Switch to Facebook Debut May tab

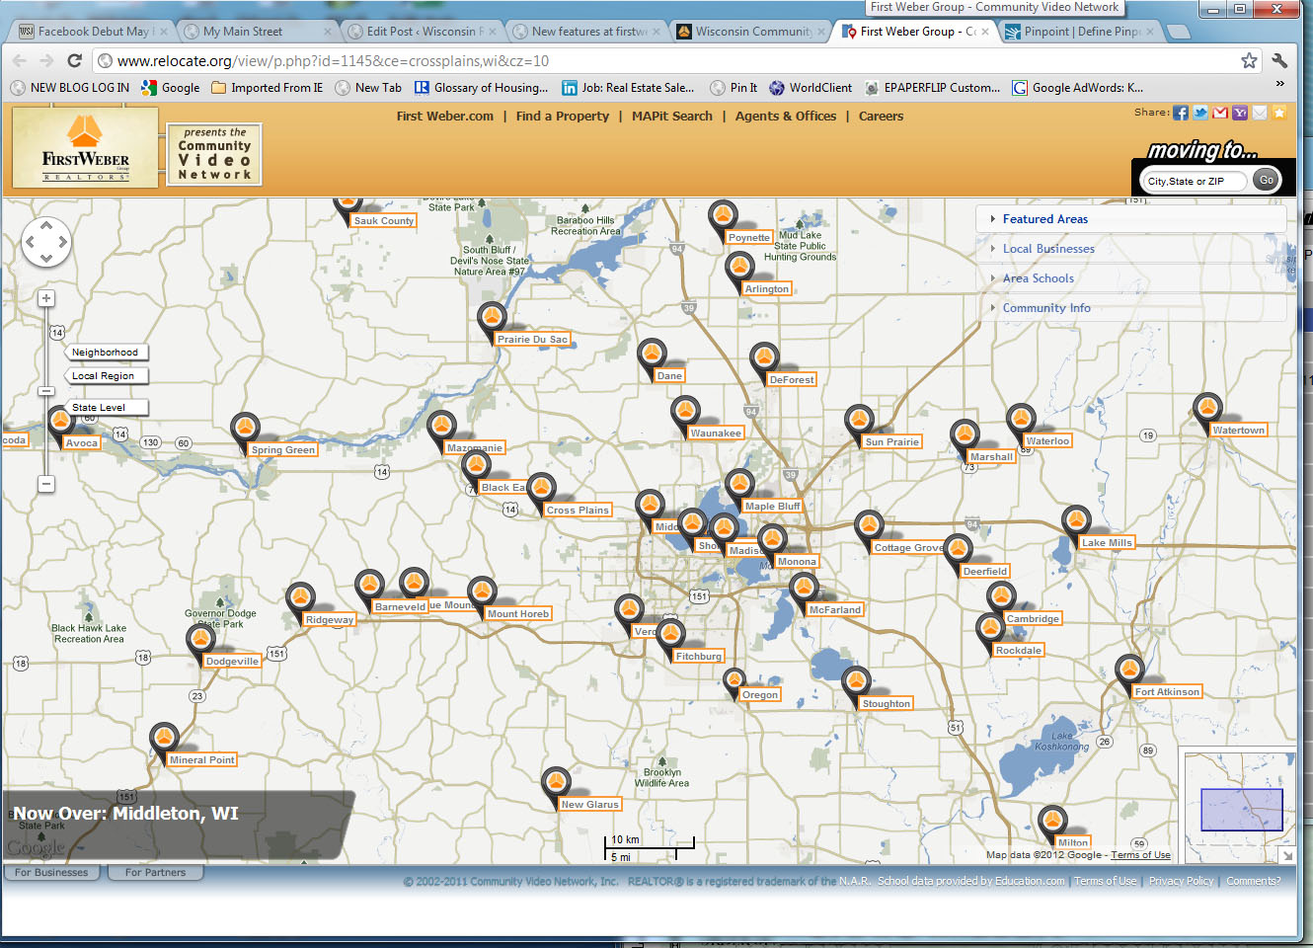91,32
